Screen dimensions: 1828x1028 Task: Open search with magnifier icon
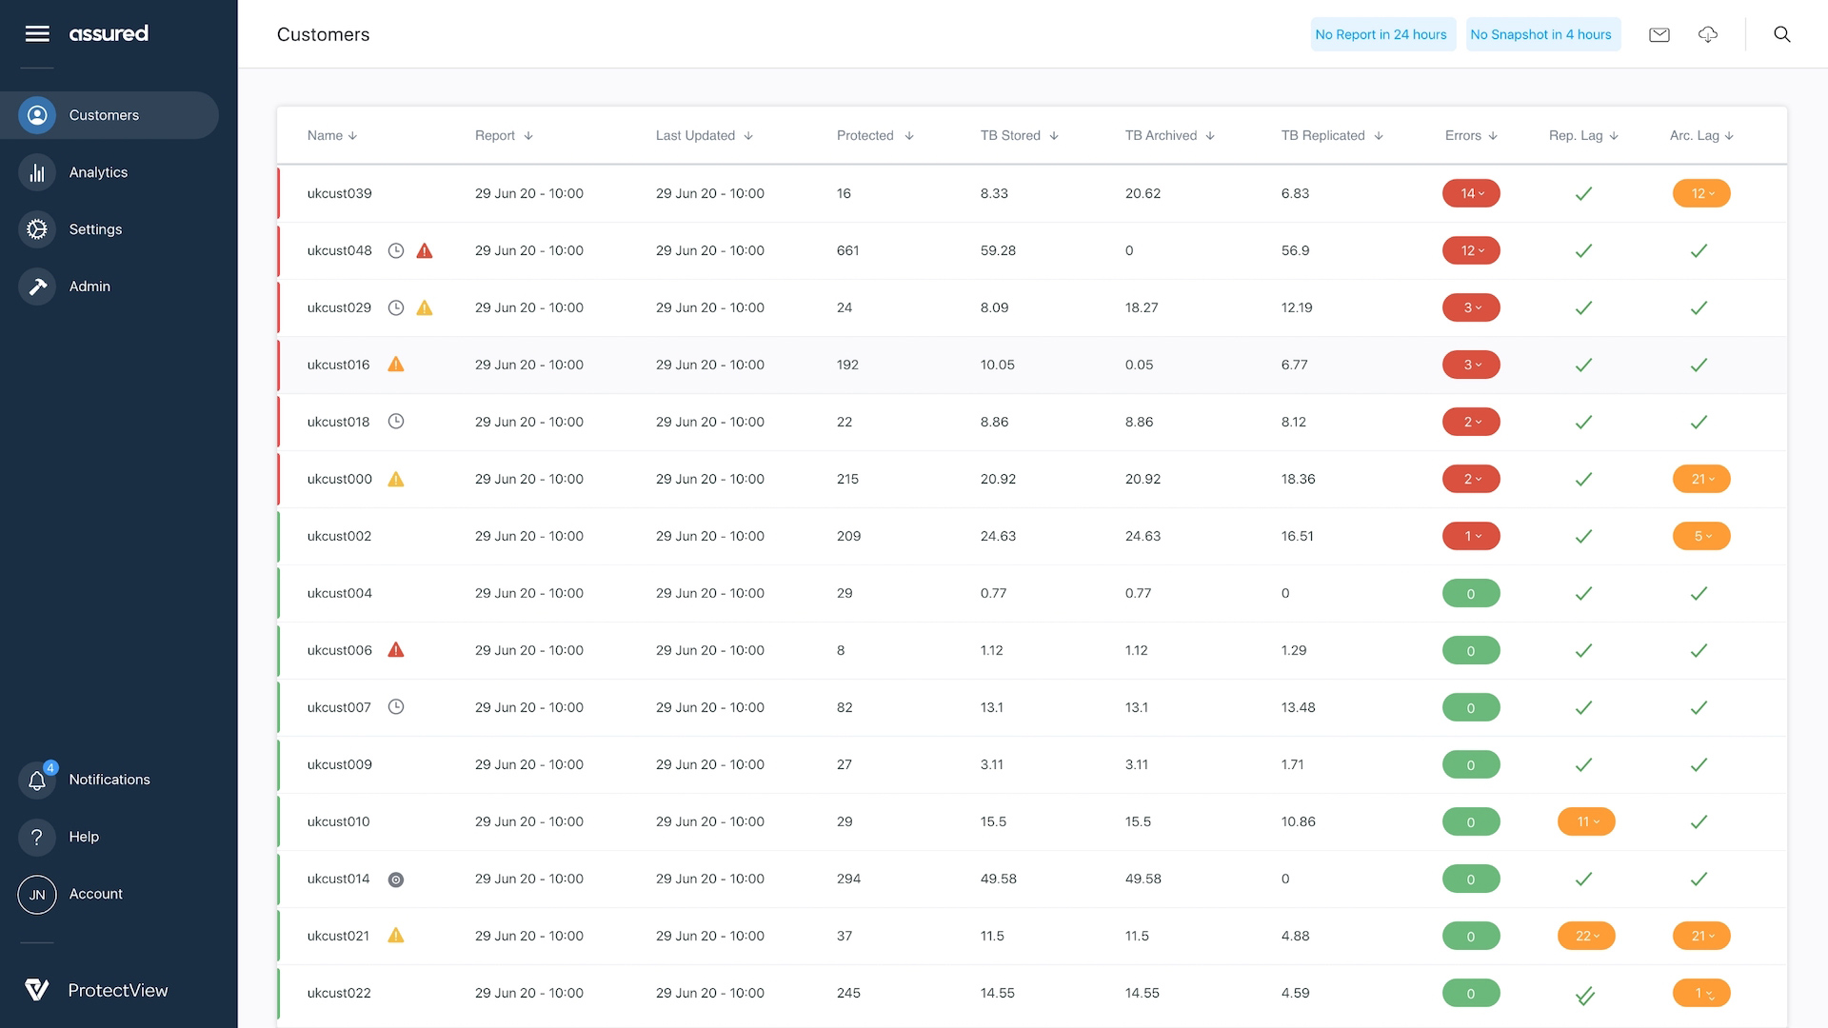pos(1781,35)
